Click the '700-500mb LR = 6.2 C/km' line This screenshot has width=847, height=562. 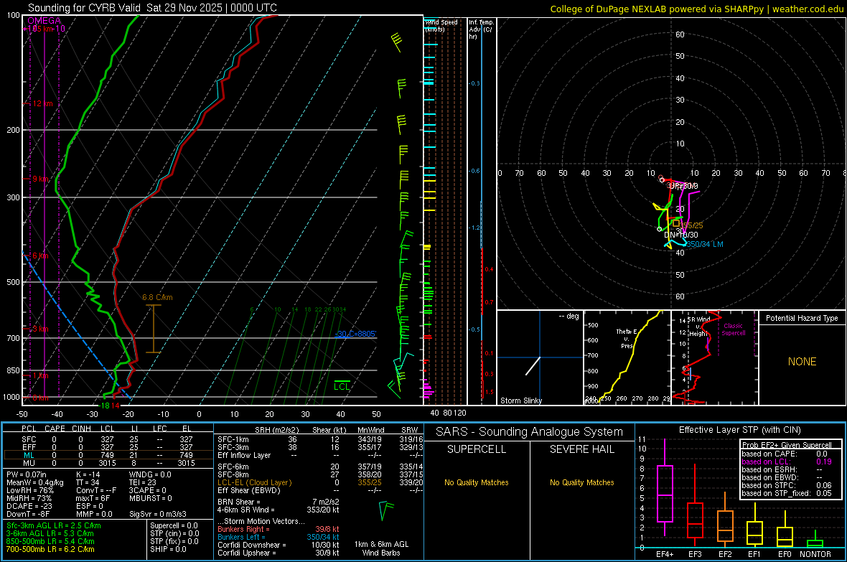point(50,549)
